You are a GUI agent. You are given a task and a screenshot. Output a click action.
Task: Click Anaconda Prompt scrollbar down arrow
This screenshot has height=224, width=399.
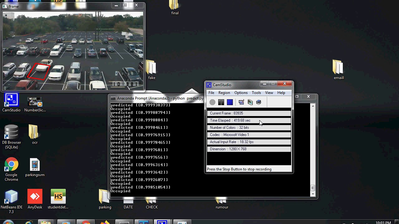pyautogui.click(x=313, y=194)
